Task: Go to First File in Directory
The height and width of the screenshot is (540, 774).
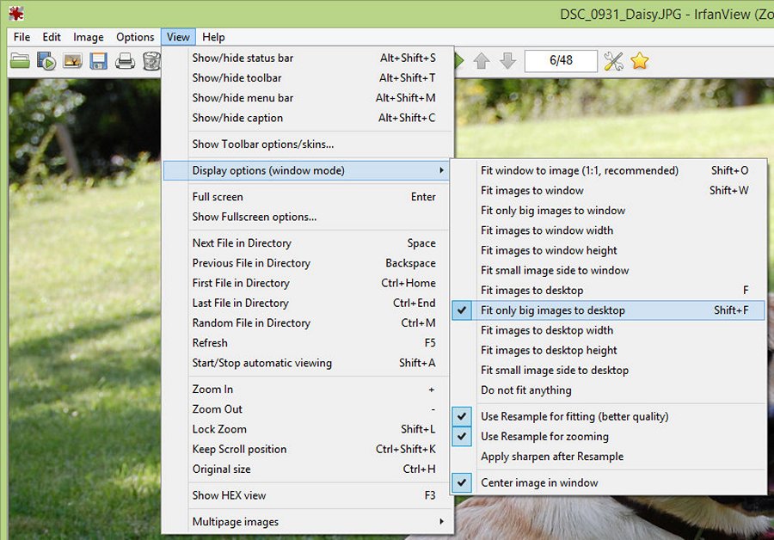Action: pyautogui.click(x=306, y=283)
